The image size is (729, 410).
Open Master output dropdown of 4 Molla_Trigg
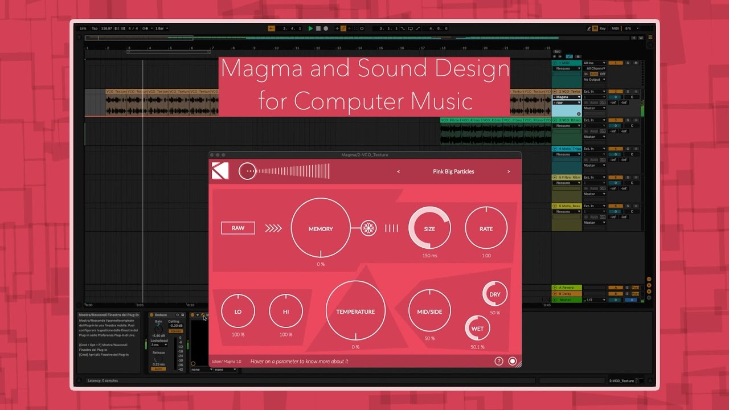click(595, 165)
